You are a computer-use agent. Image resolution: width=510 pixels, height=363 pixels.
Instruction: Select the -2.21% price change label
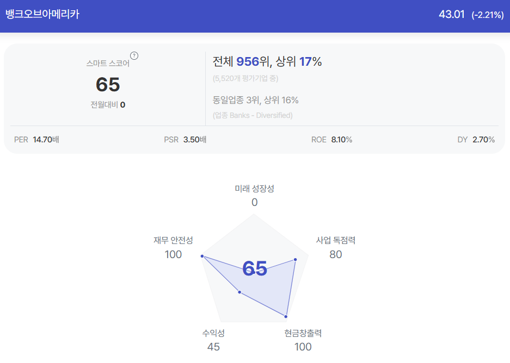(x=488, y=15)
